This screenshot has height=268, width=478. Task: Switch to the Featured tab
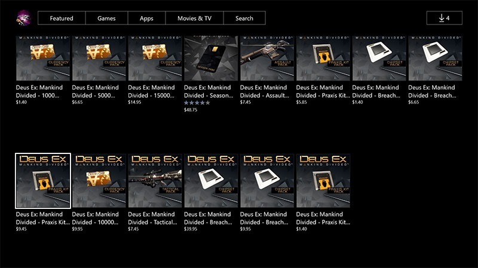coord(62,18)
